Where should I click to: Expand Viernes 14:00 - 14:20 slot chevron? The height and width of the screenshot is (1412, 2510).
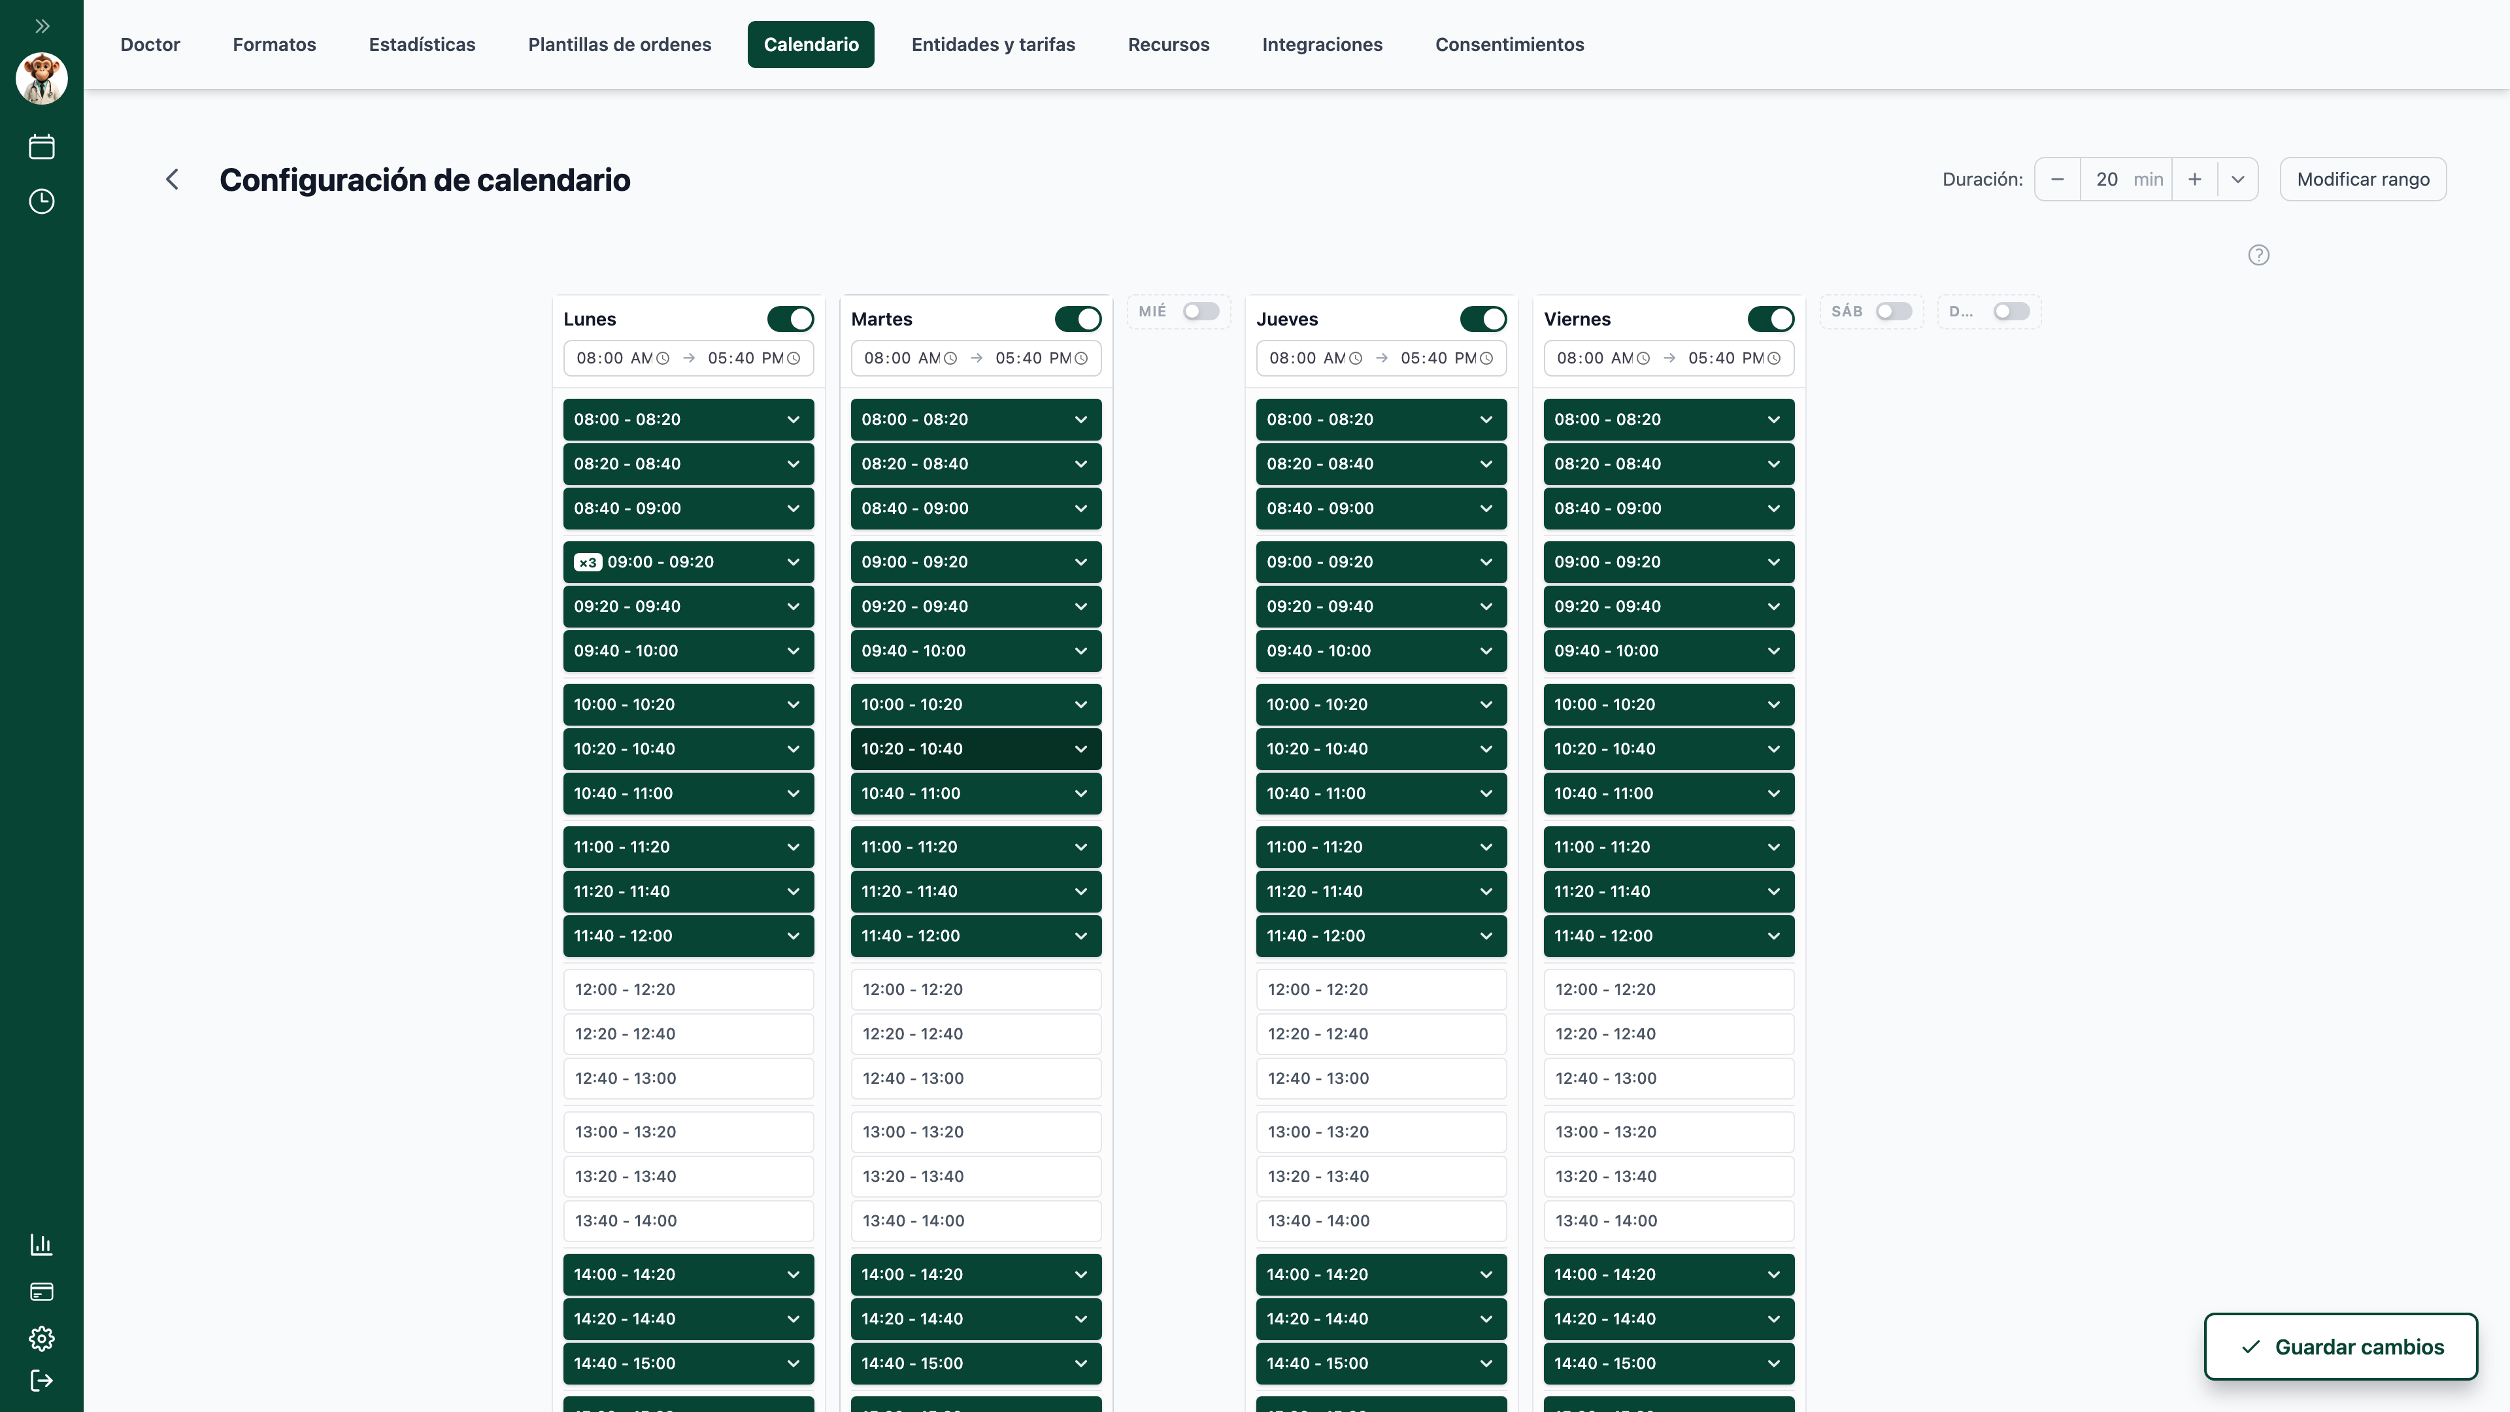pyautogui.click(x=1773, y=1275)
